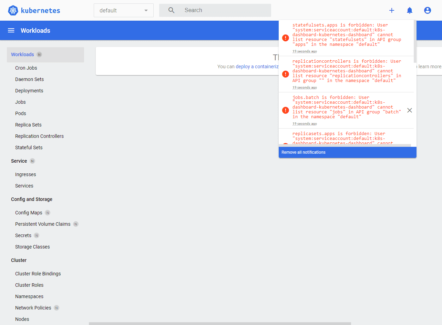Click the N badge beside Config Maps
442x325 pixels.
pos(48,213)
